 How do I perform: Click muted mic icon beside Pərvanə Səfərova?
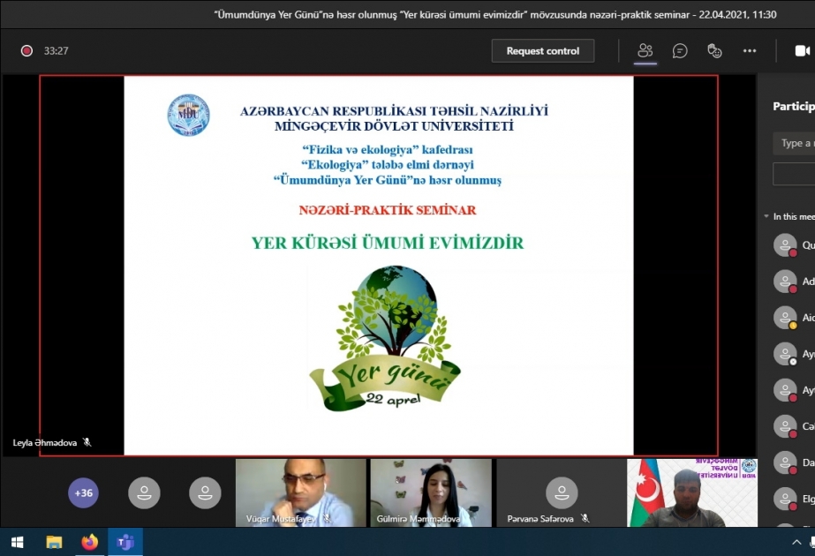[x=585, y=518]
